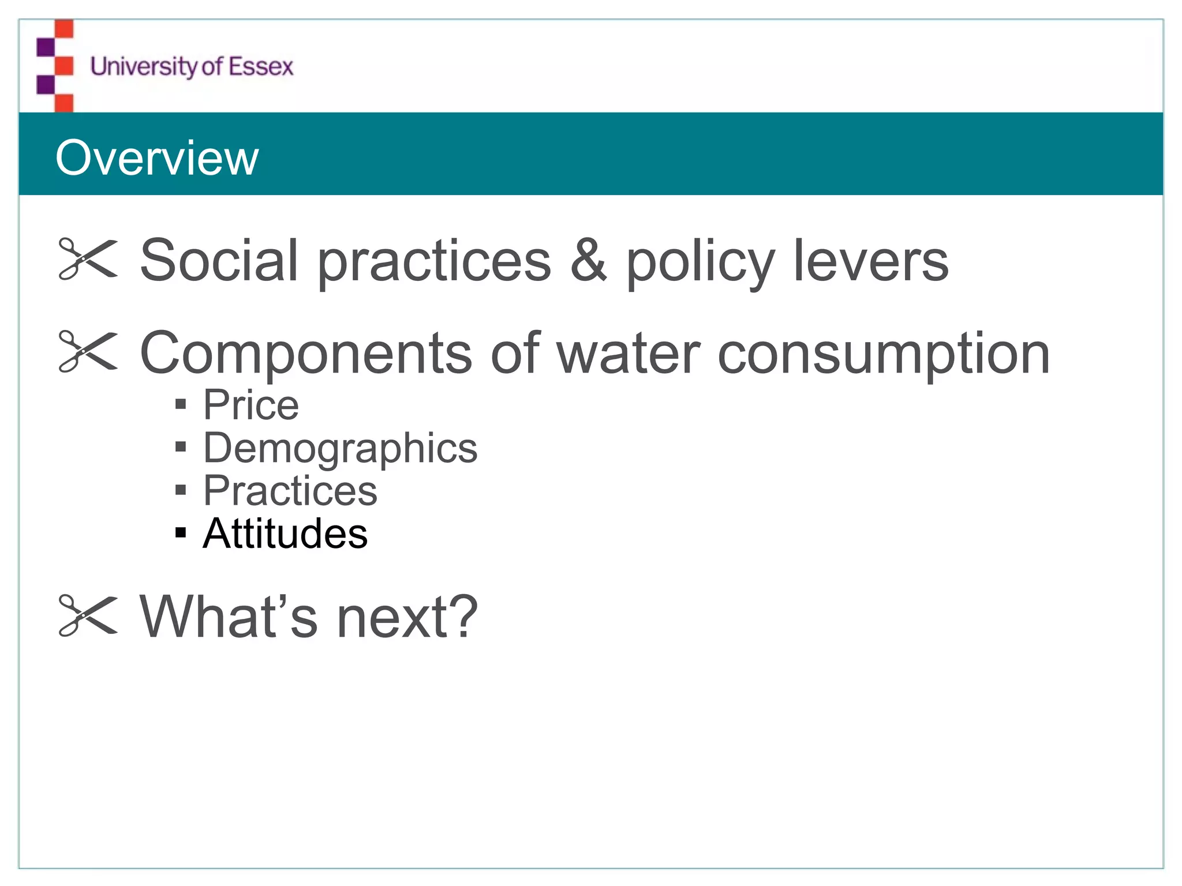Click the Practices sub-item text
This screenshot has height=886, width=1182.
click(x=290, y=490)
